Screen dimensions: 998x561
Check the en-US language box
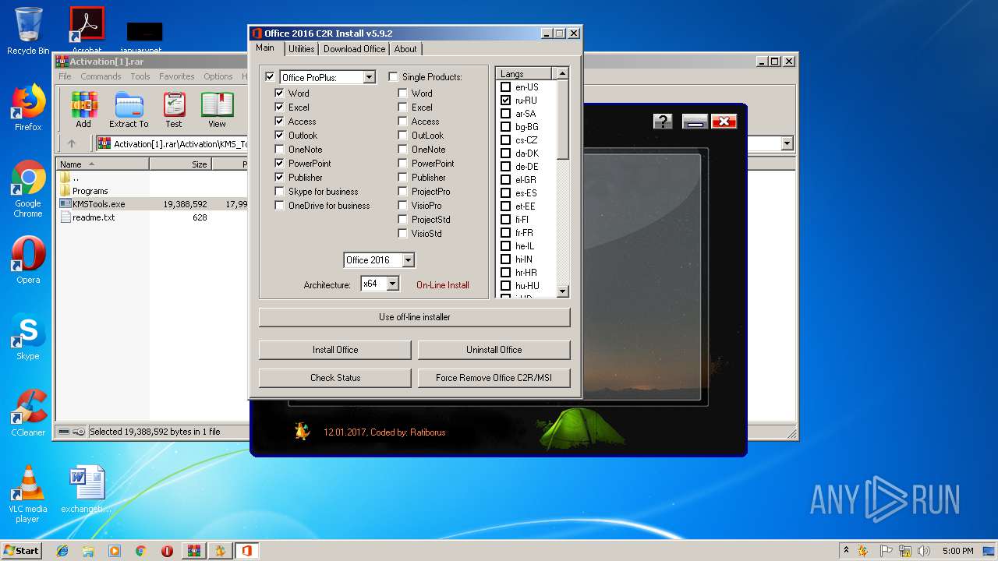[505, 87]
